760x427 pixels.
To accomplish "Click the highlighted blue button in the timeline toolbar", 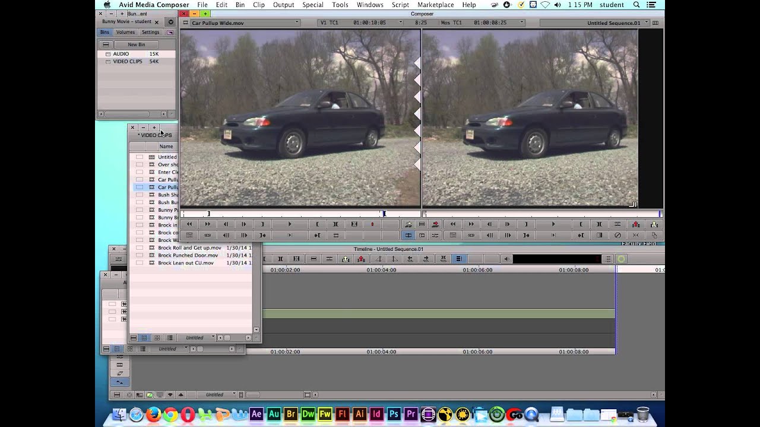I will click(458, 259).
